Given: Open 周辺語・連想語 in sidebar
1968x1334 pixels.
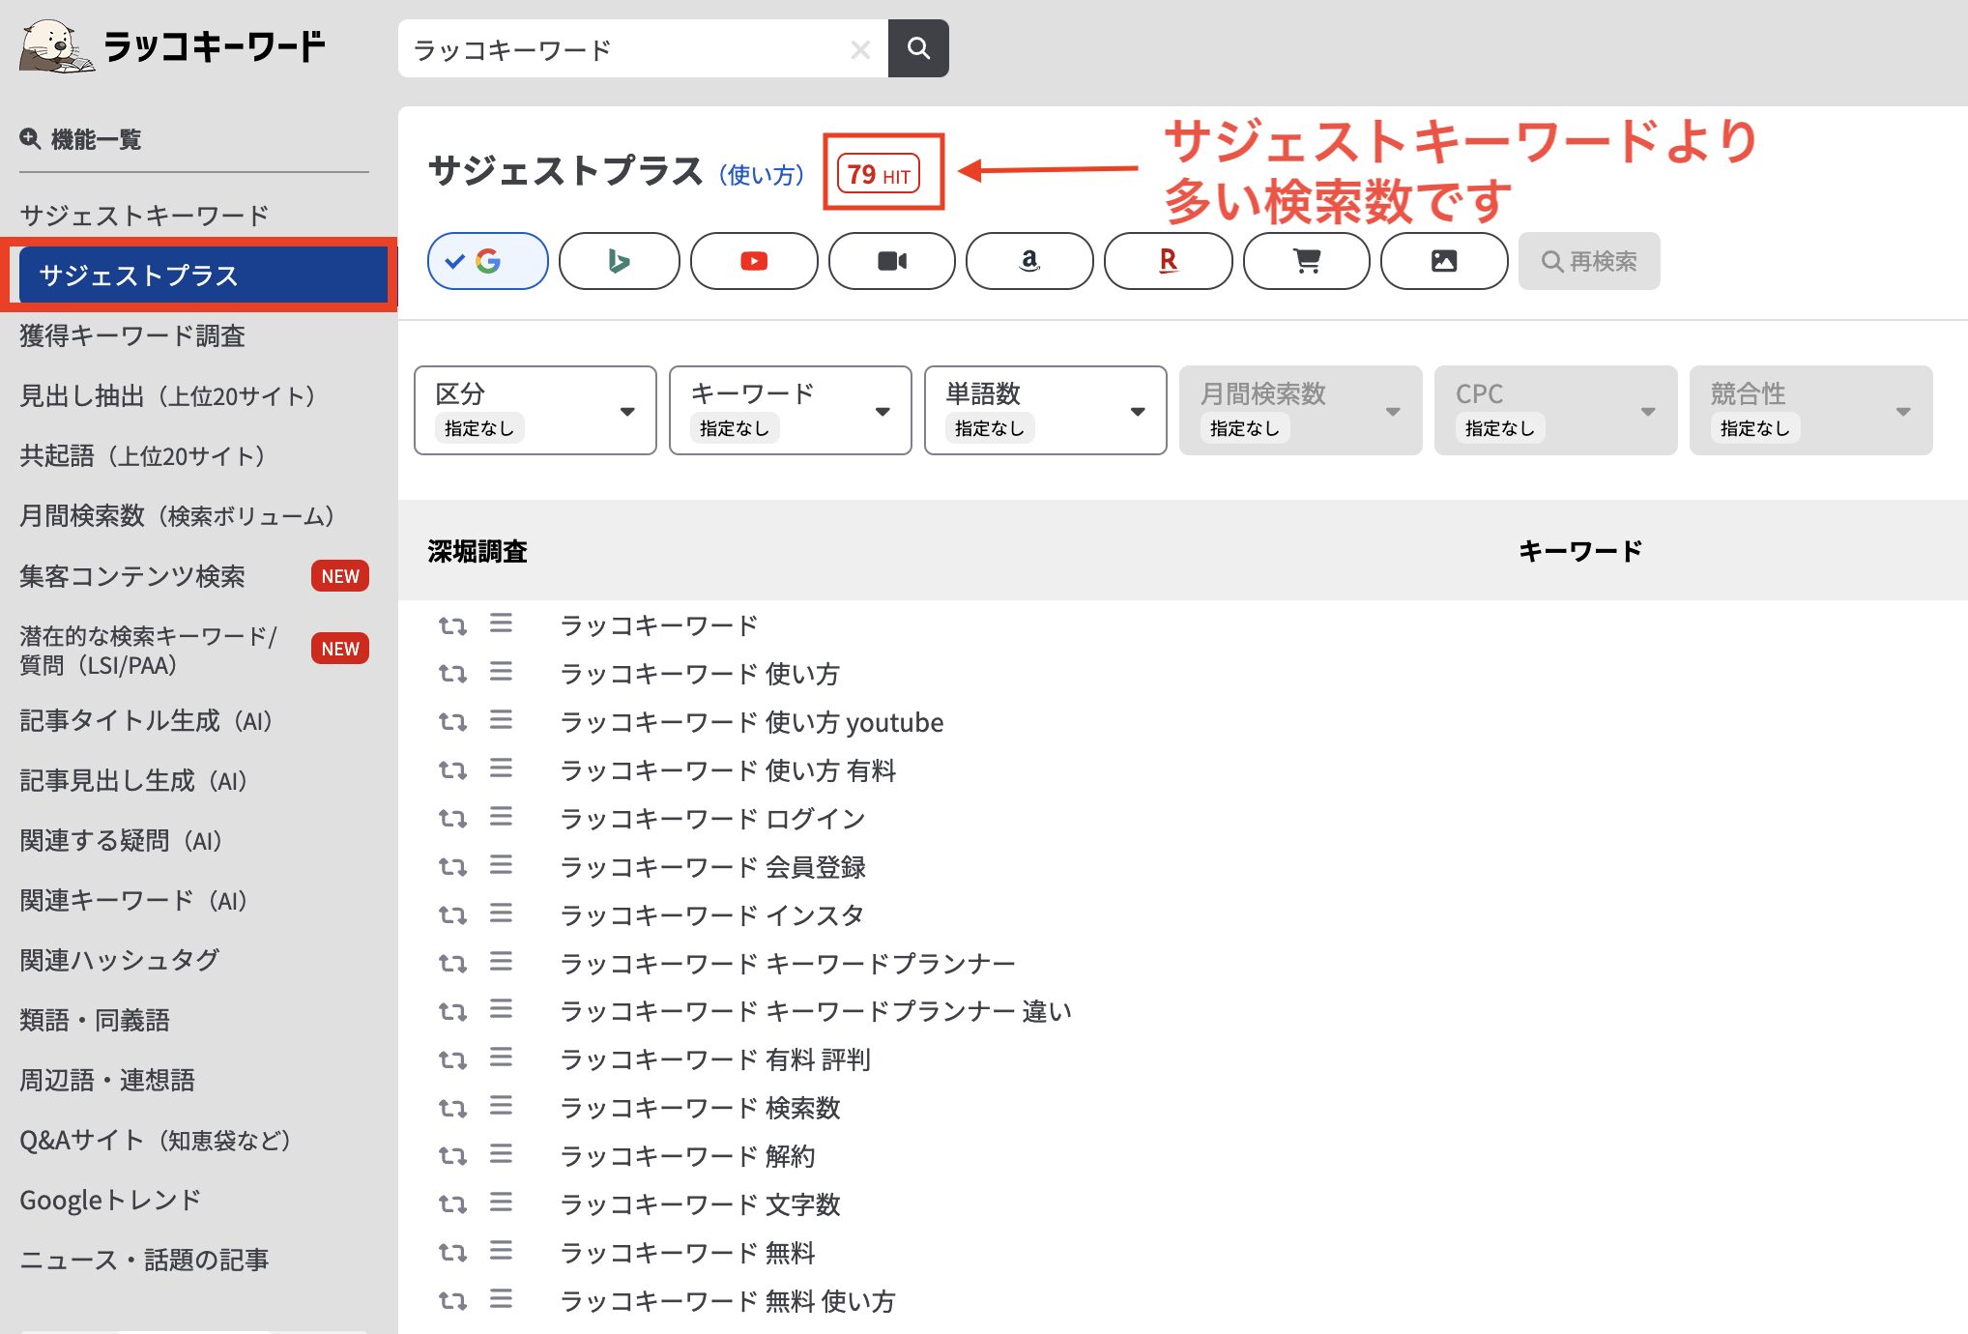Looking at the screenshot, I should (107, 1081).
